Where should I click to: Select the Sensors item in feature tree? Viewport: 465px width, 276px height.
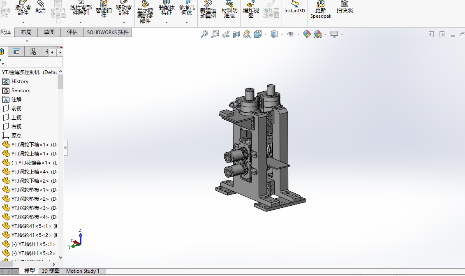21,90
